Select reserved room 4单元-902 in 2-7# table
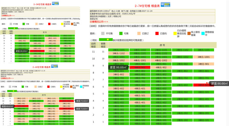 (x=161, y=67)
